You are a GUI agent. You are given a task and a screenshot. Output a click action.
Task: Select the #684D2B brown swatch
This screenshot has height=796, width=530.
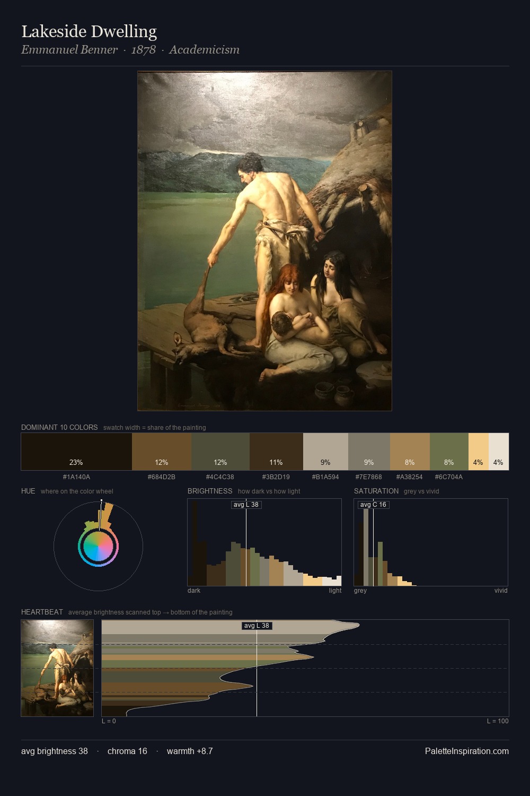click(x=162, y=452)
